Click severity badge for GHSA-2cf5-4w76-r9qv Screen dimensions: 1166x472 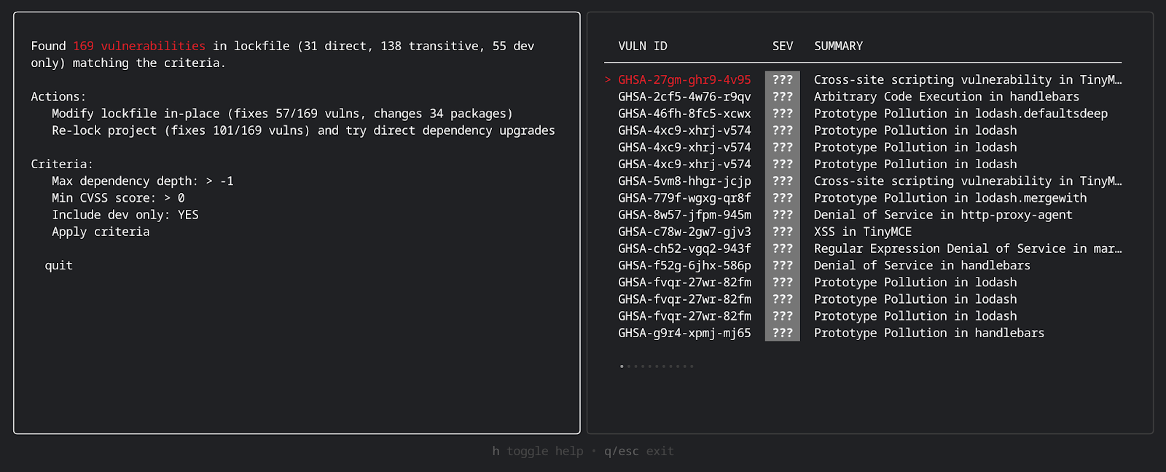[783, 97]
